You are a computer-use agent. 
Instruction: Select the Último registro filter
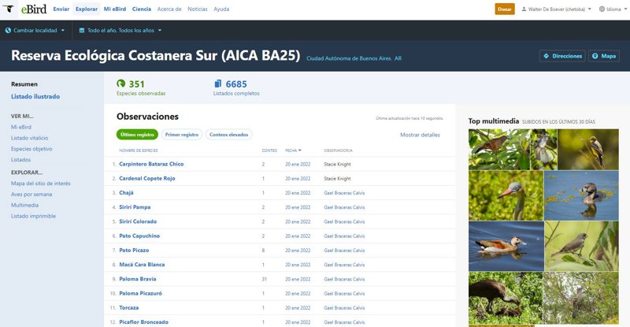click(x=137, y=135)
